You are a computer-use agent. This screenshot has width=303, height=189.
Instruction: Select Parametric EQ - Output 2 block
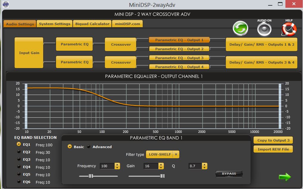coord(179,49)
